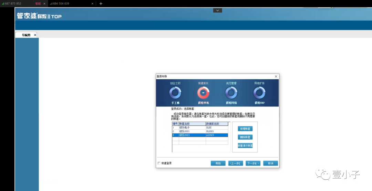Select the red 辉煌单机 ring icon
Image resolution: width=372 pixels, height=191 pixels.
203,92
